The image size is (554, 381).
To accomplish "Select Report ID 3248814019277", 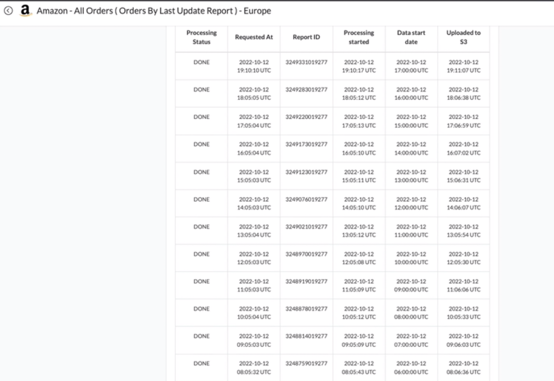I will pos(306,336).
